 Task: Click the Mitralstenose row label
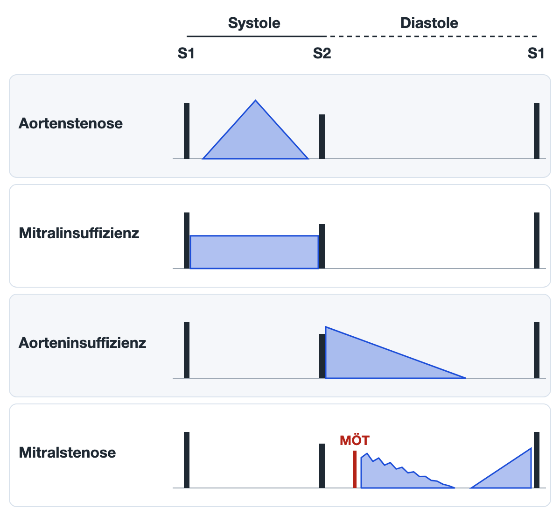pyautogui.click(x=67, y=452)
